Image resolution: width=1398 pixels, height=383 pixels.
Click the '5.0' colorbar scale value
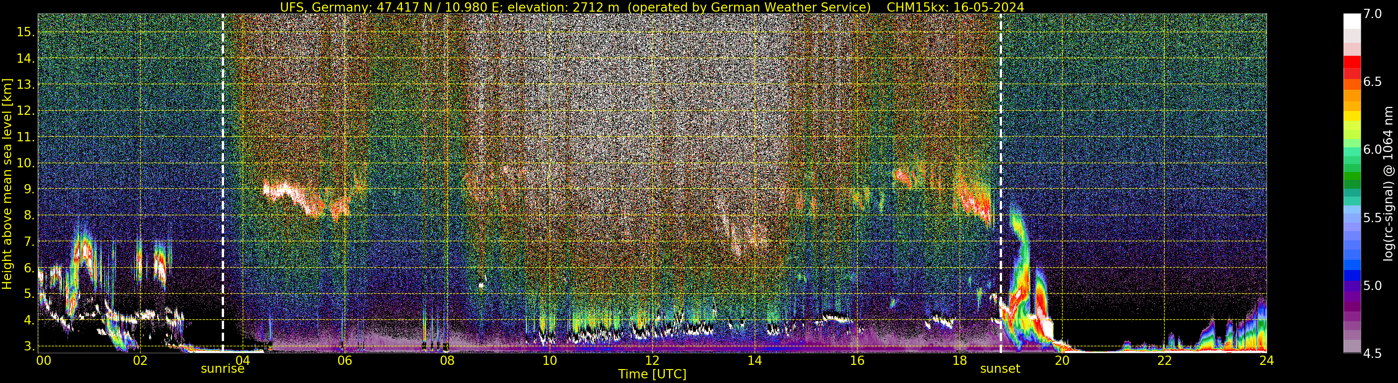(x=1371, y=285)
